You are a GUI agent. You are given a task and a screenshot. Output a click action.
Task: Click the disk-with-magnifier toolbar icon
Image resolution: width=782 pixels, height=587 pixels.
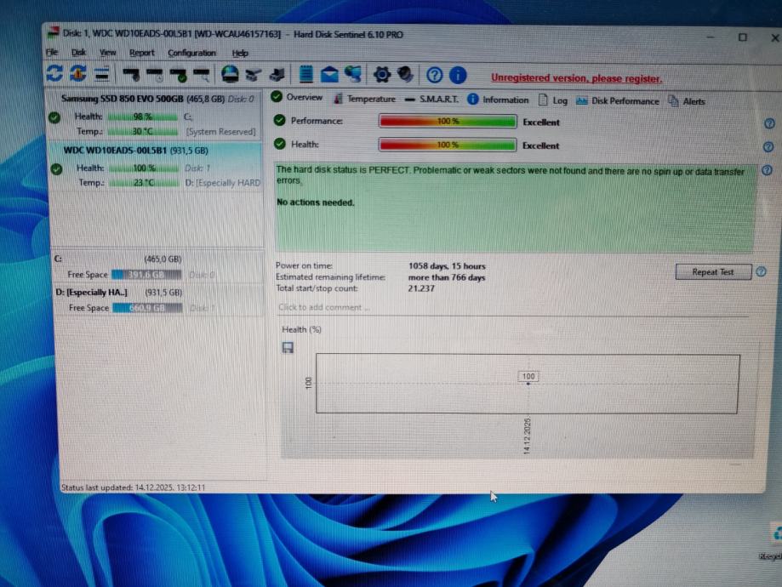[x=202, y=76]
